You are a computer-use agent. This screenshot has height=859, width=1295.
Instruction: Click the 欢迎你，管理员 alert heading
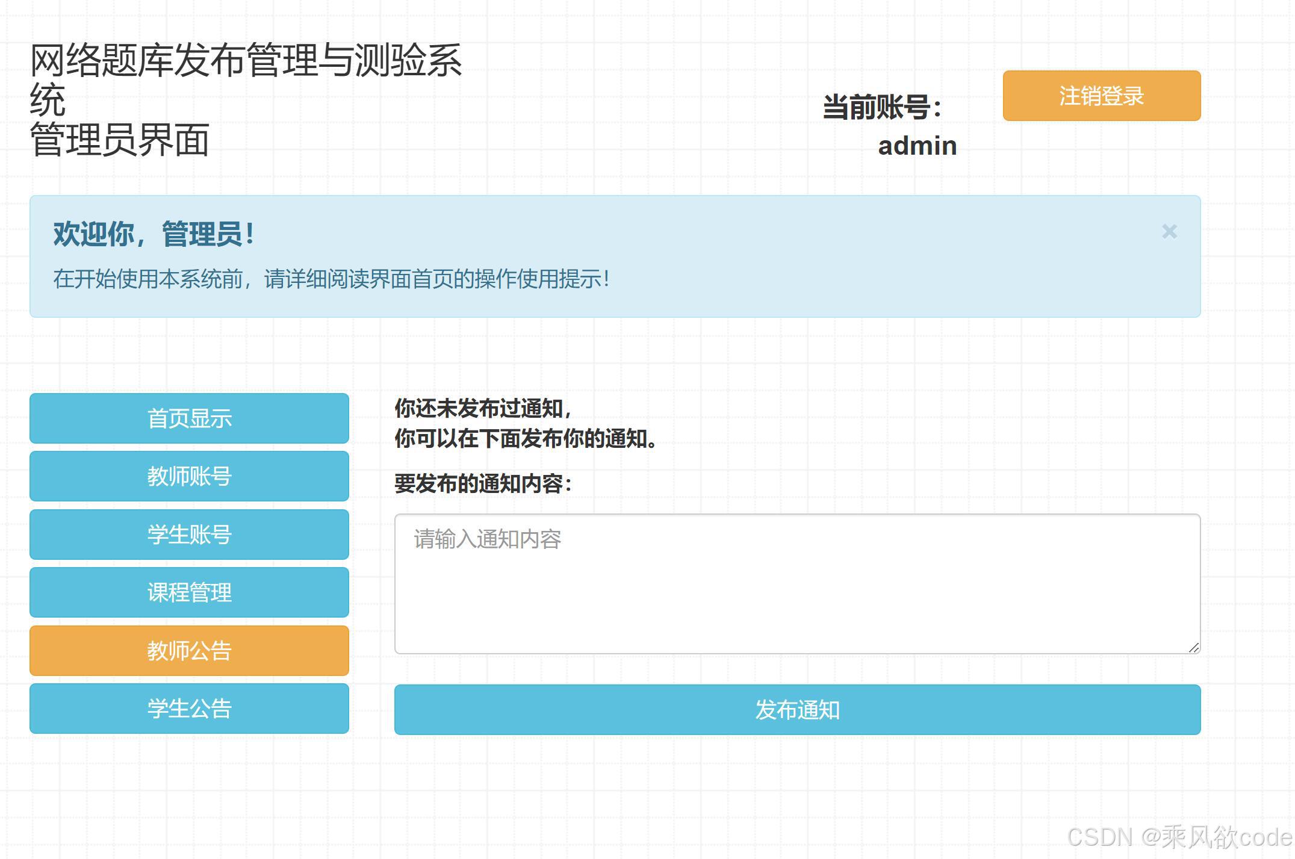[154, 234]
